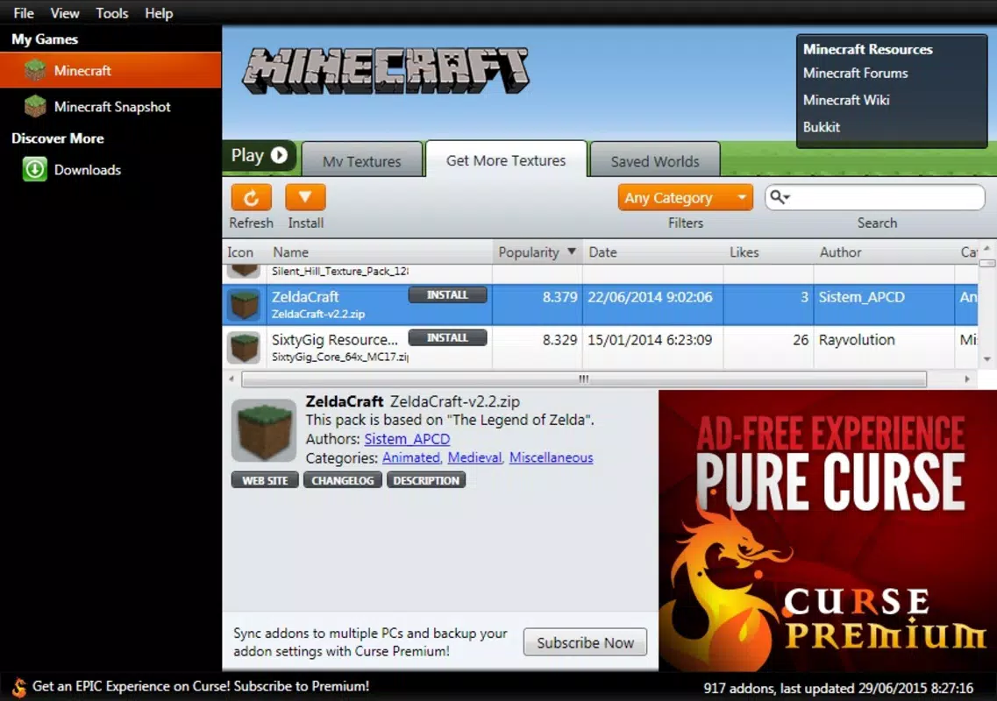
Task: Open the green Downloads icon
Action: click(35, 170)
